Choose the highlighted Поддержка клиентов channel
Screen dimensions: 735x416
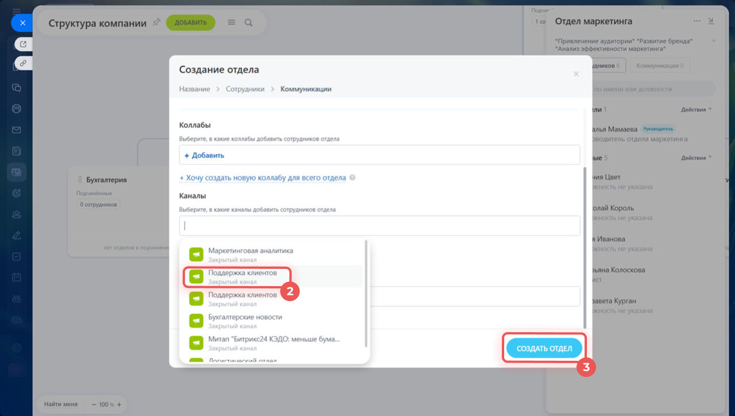(242, 277)
